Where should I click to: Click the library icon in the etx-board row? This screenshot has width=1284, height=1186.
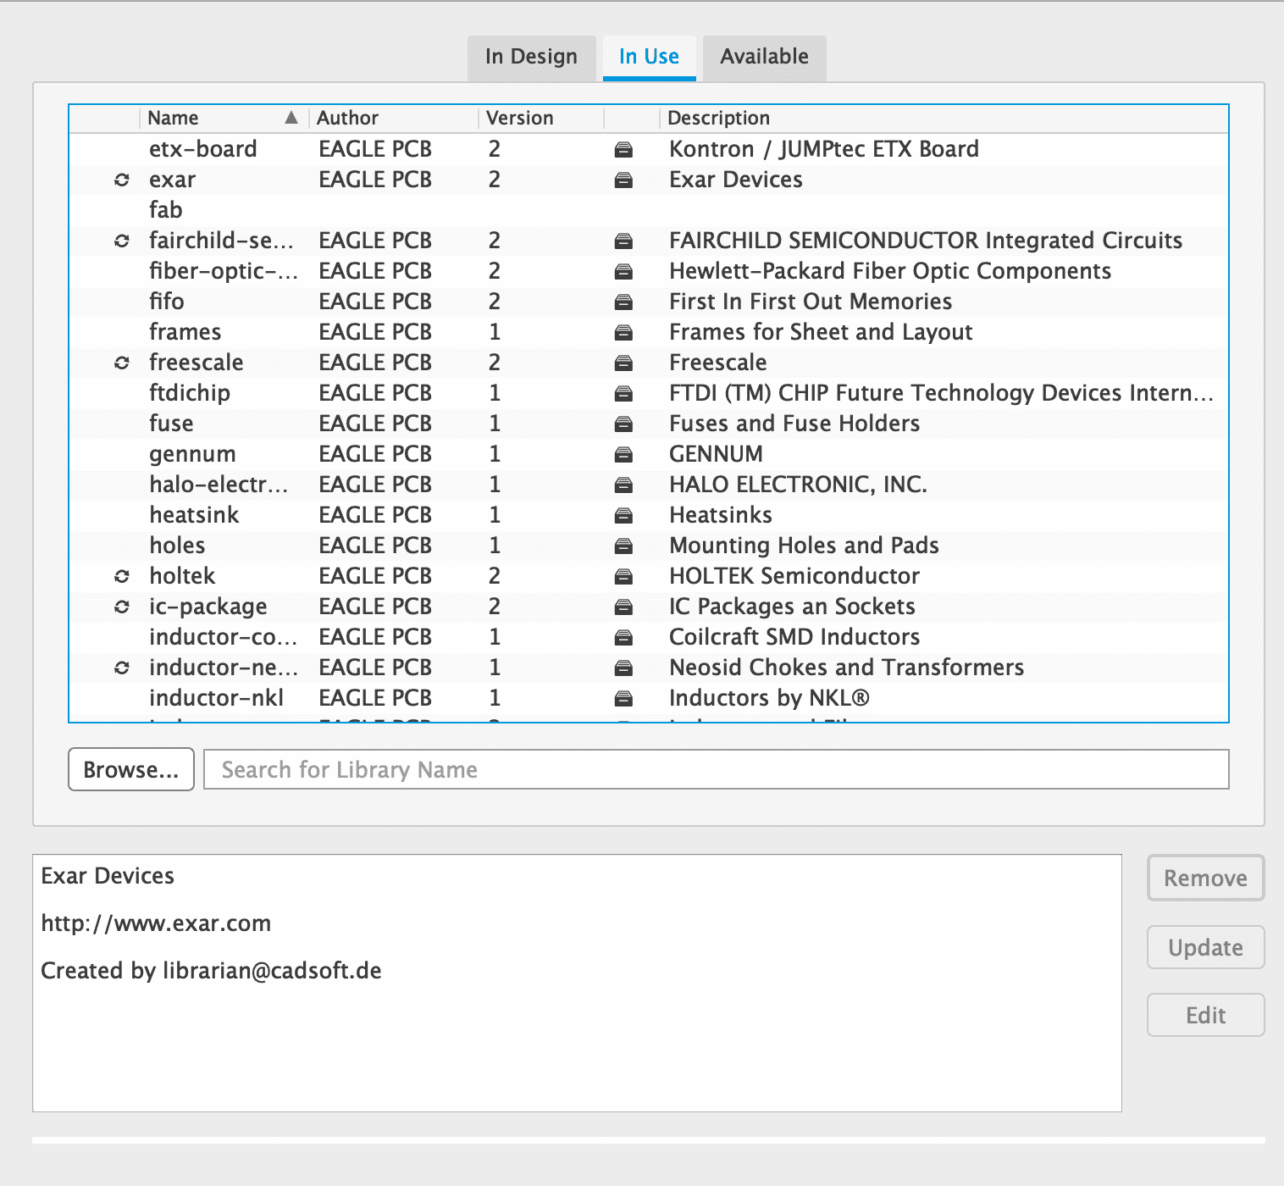(x=623, y=150)
